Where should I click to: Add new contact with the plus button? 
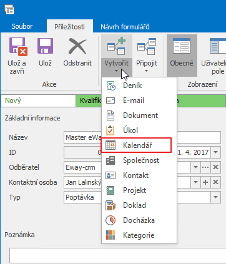coord(205,182)
